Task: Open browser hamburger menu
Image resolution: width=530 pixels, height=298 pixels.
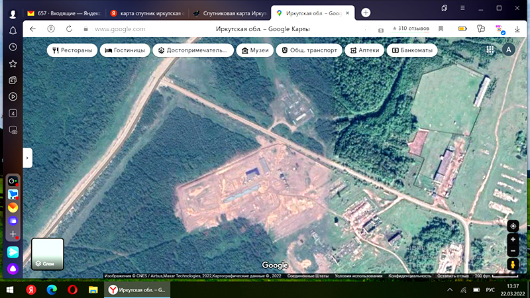Action: (x=462, y=8)
